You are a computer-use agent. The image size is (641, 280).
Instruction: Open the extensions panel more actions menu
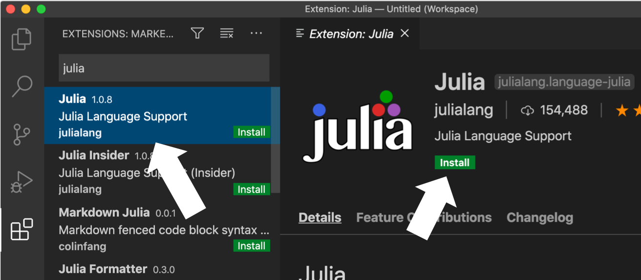point(256,33)
